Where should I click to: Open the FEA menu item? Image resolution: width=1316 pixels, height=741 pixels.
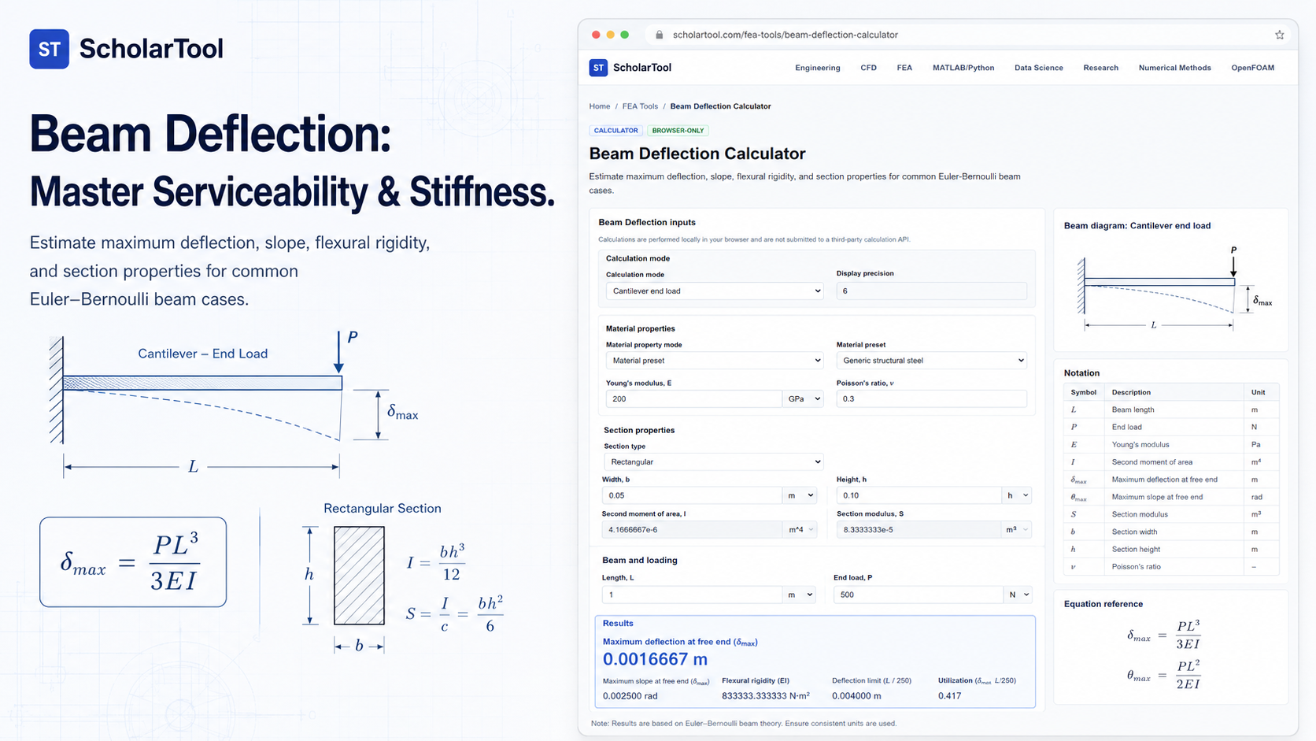tap(904, 68)
